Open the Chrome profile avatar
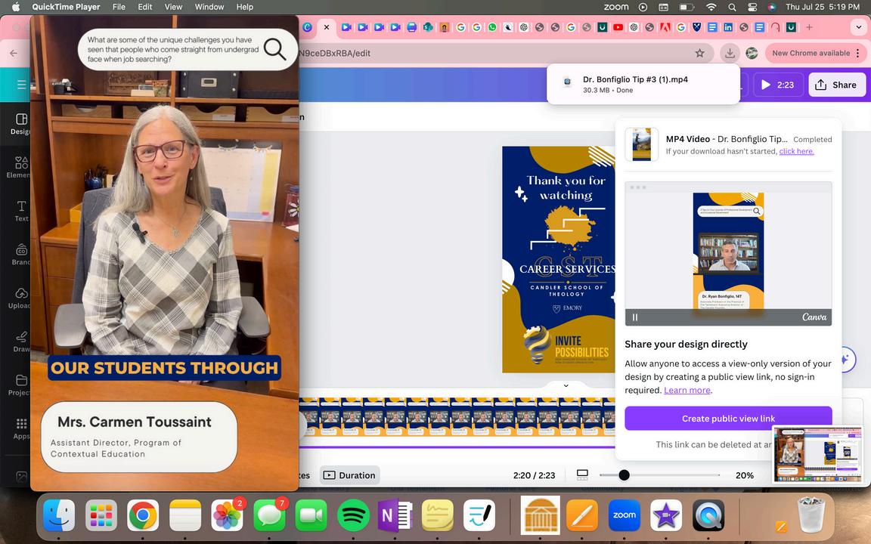Screen dimensions: 871x544 point(752,53)
